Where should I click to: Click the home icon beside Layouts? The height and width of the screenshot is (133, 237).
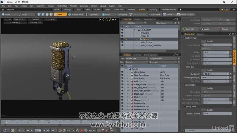(3, 9)
